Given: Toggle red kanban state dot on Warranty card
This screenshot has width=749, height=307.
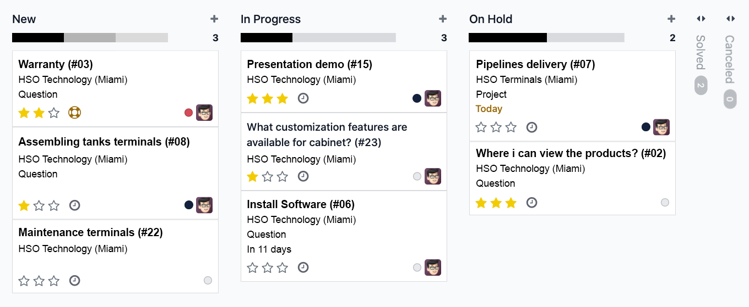Looking at the screenshot, I should tap(189, 113).
